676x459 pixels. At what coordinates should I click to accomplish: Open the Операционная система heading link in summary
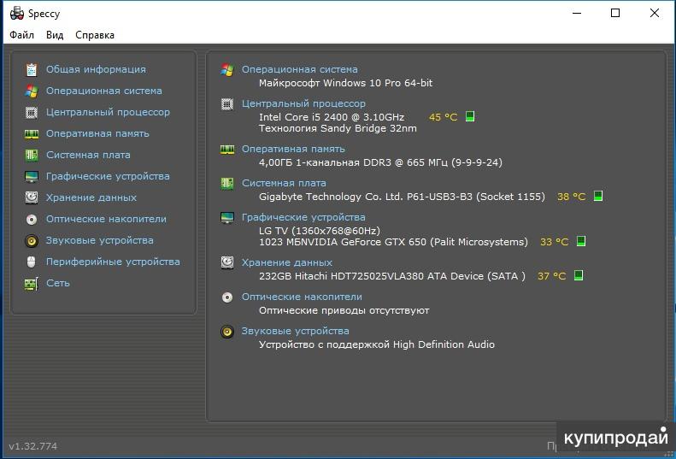pyautogui.click(x=299, y=69)
